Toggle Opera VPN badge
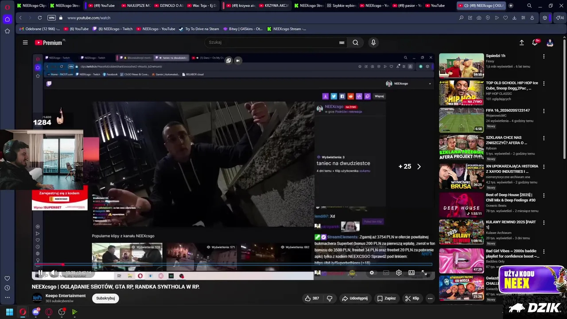Screen dimensions: 567x319 (52, 18)
